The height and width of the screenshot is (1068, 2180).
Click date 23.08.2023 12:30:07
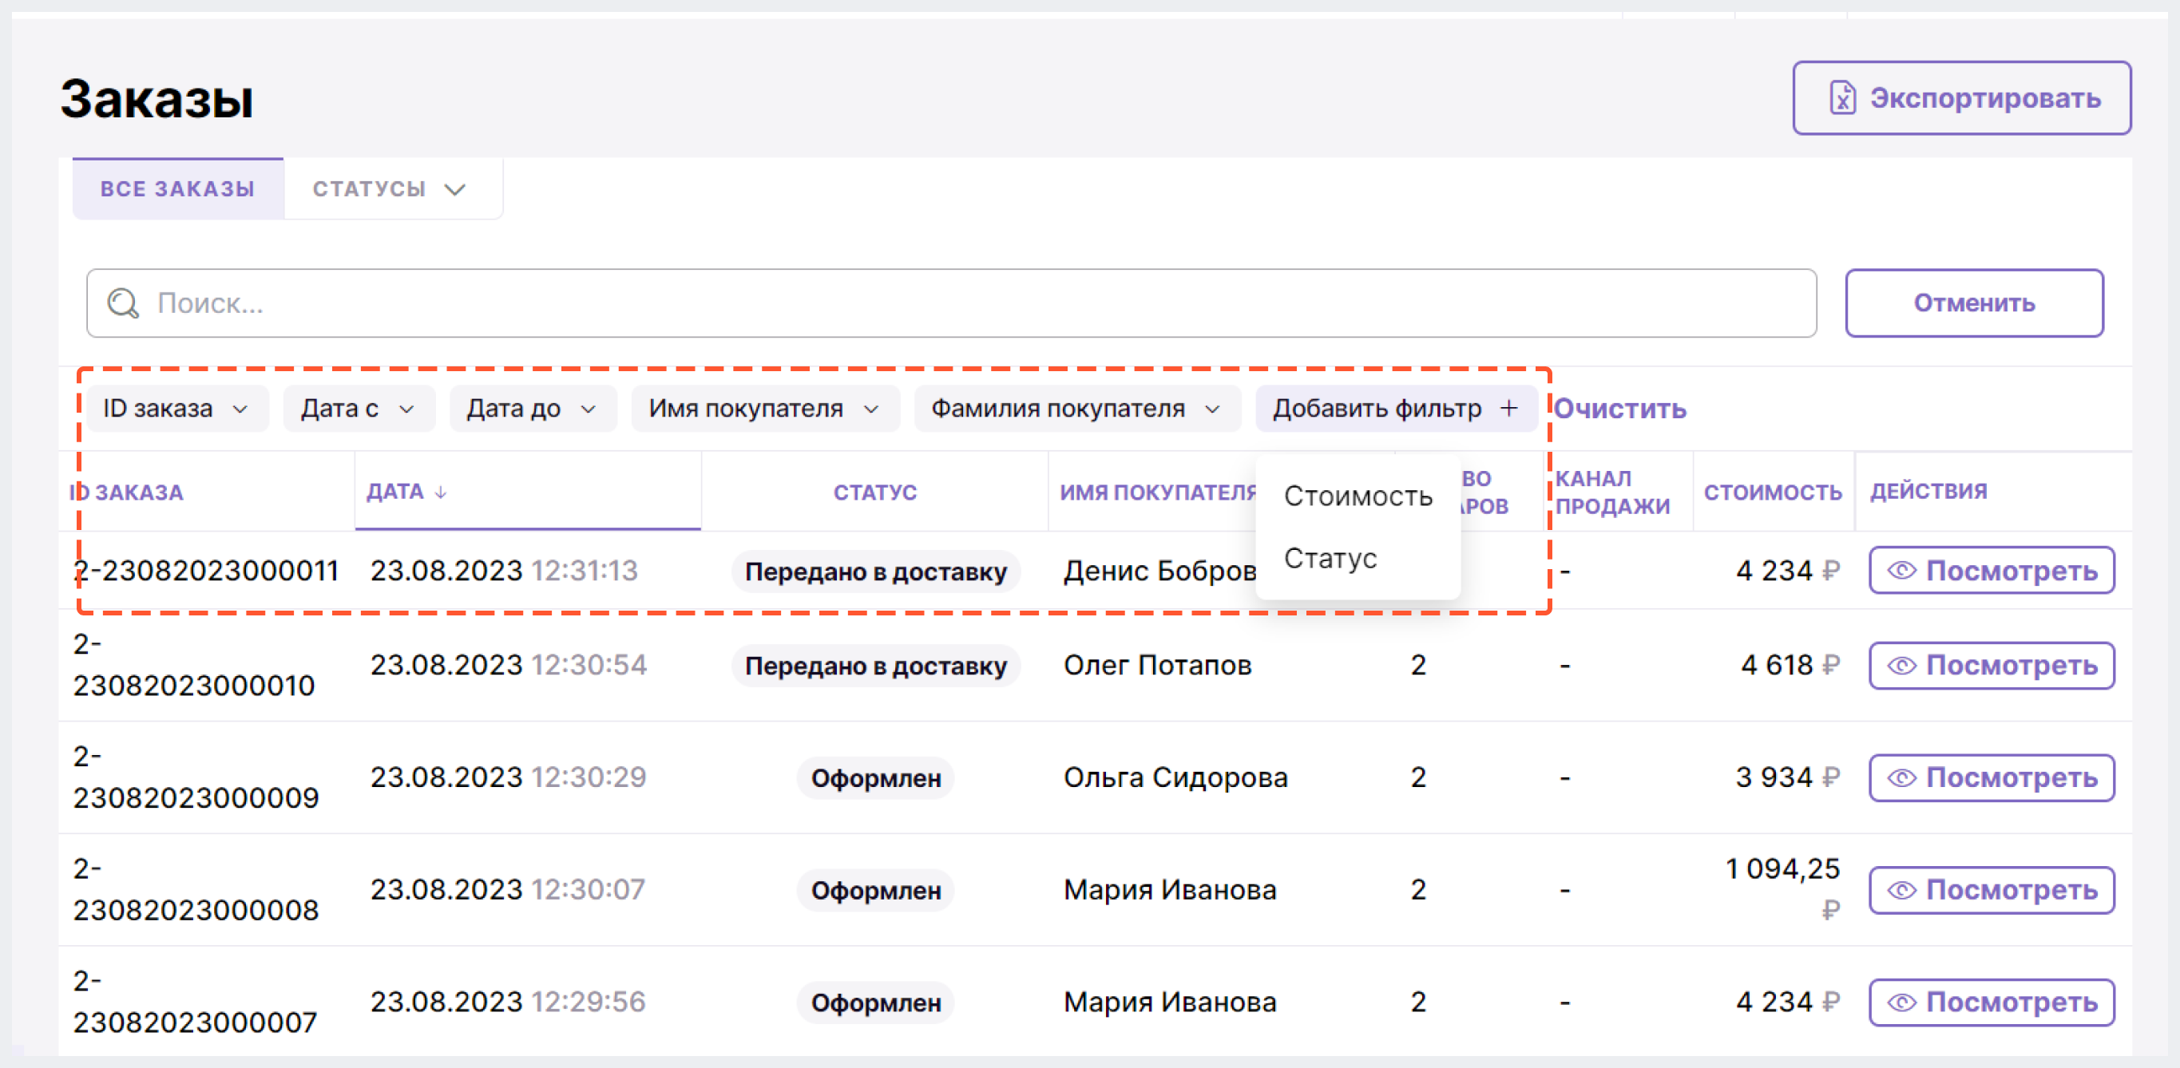[x=508, y=889]
